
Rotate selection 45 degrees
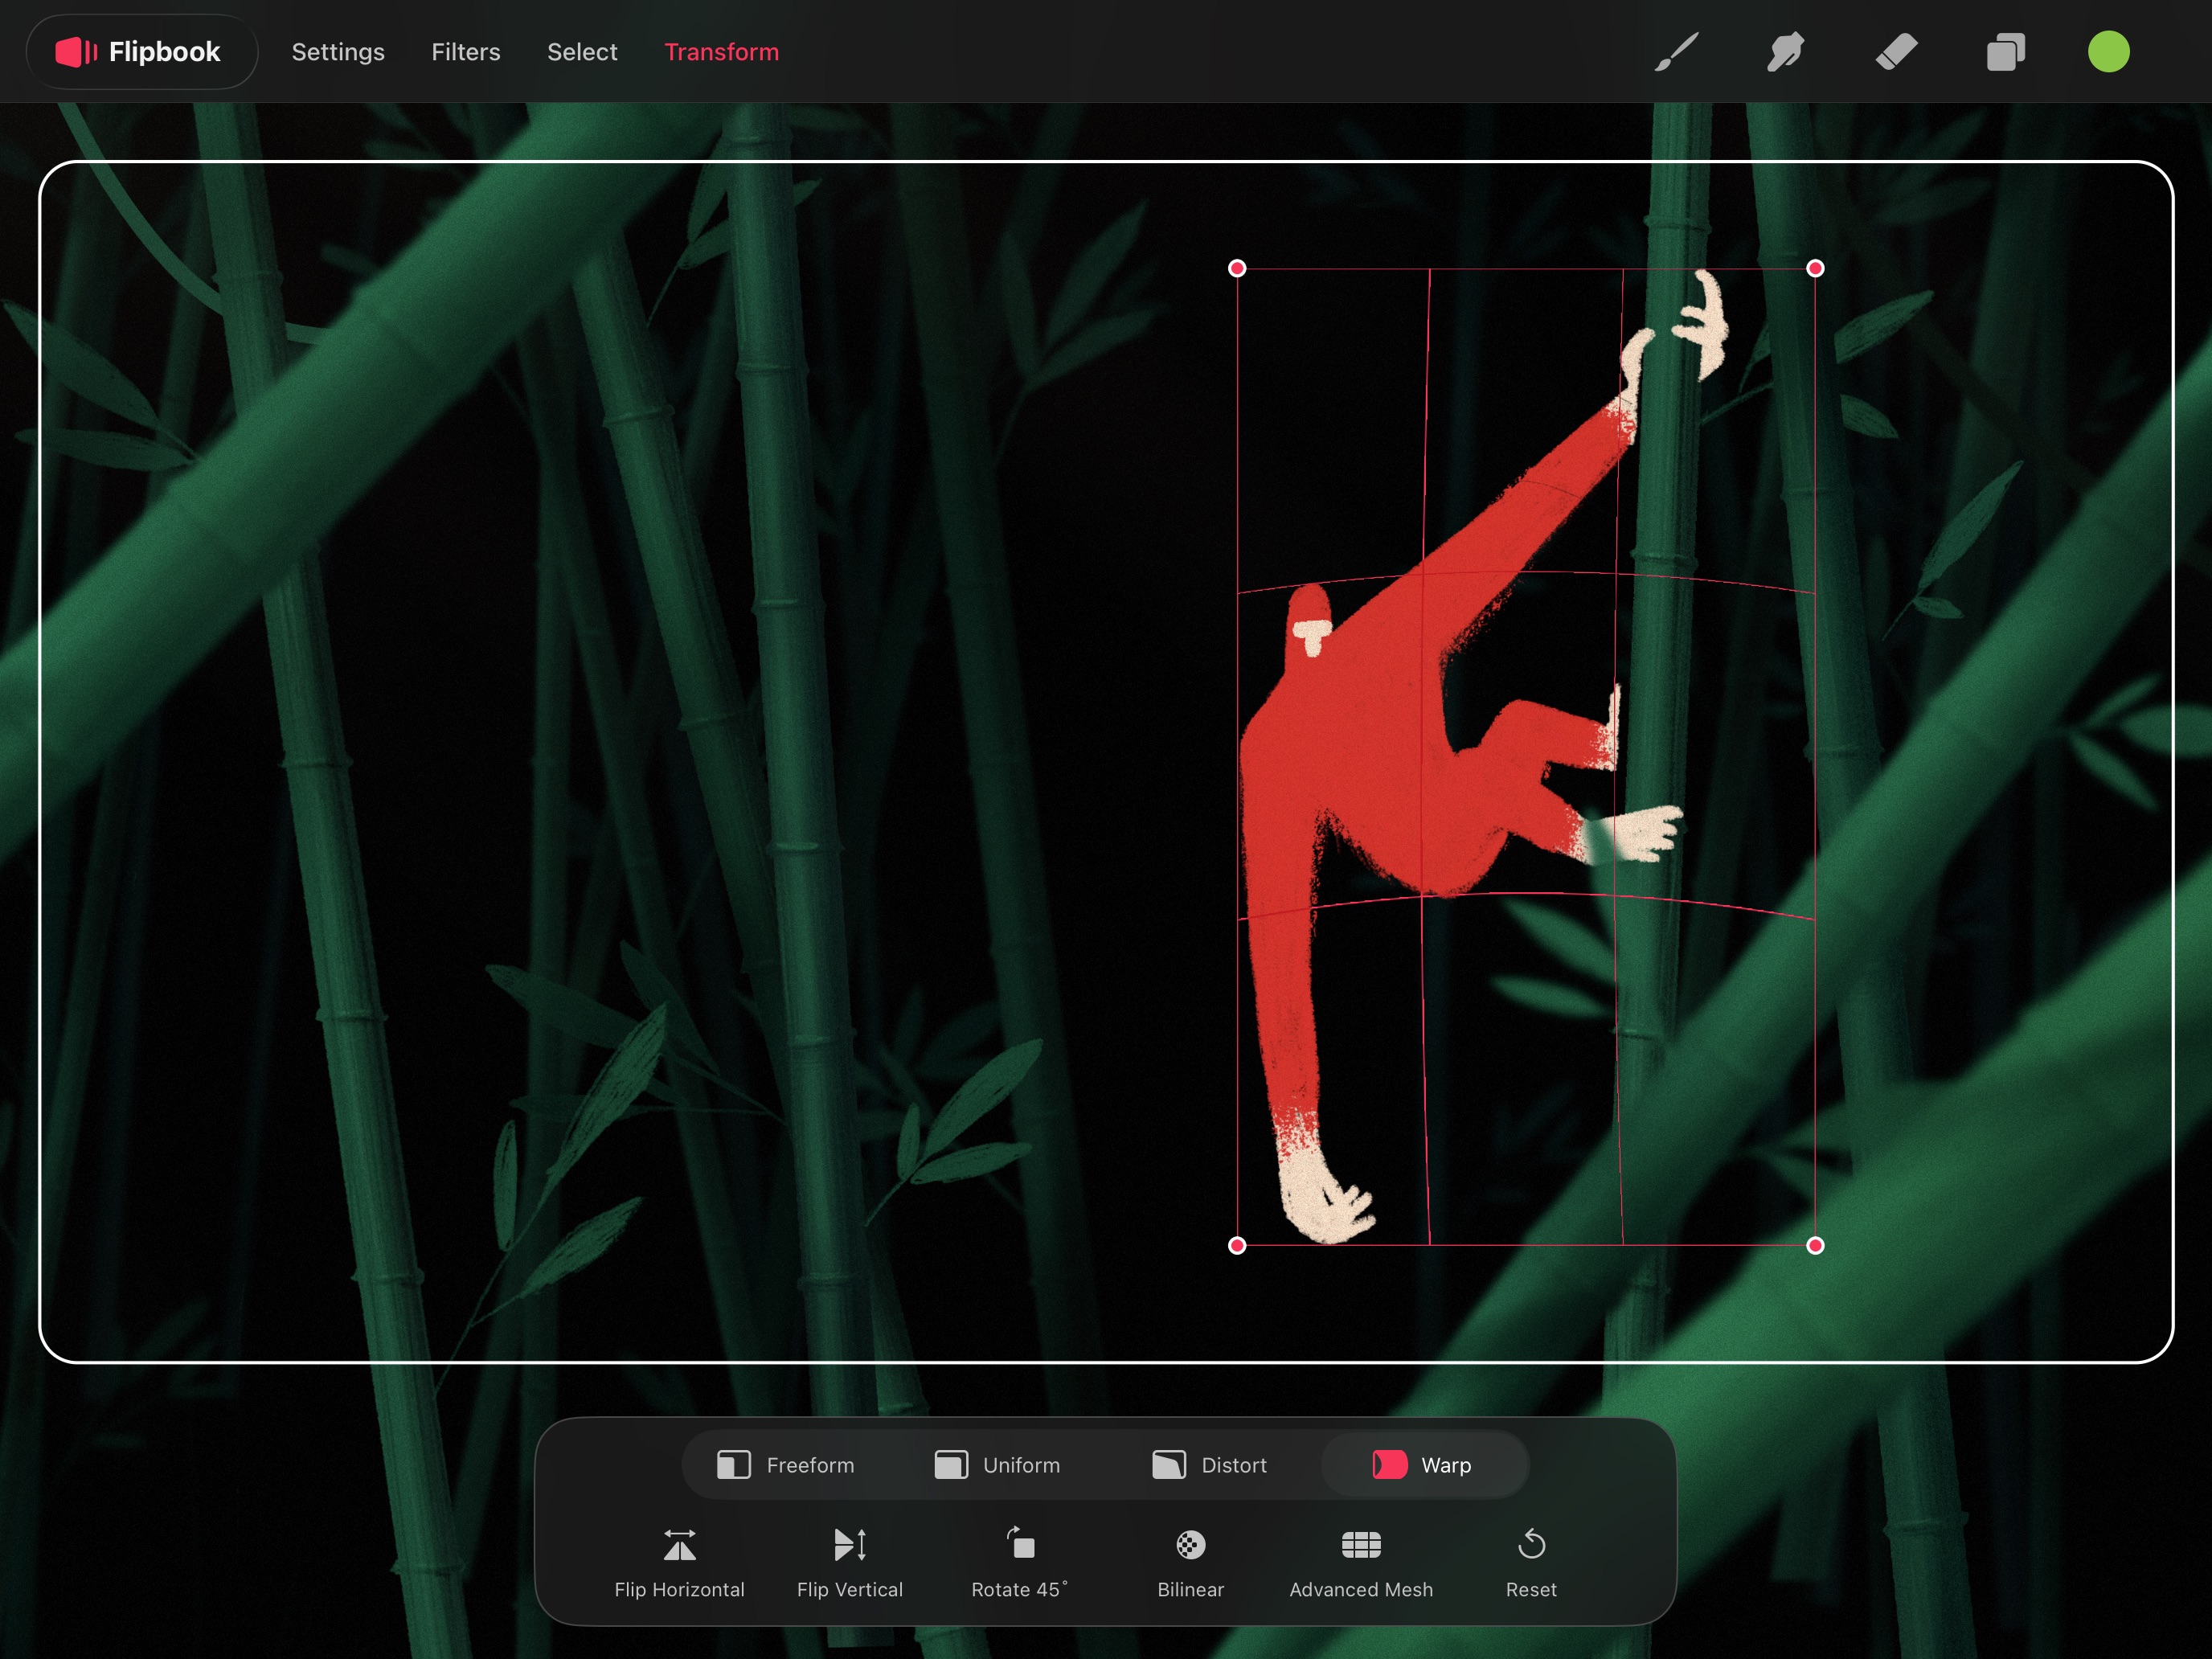click(x=1019, y=1545)
